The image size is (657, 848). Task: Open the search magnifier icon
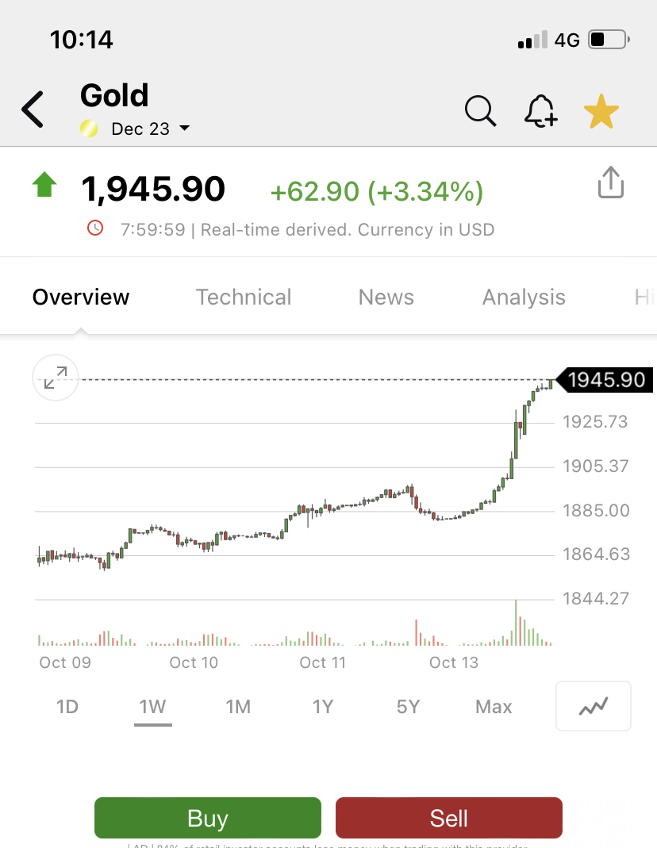coord(480,111)
